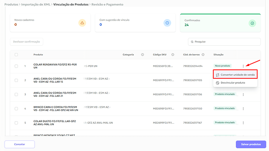This screenshot has height=151, width=269.
Task: Click the Novo produto status badge
Action: [223, 66]
